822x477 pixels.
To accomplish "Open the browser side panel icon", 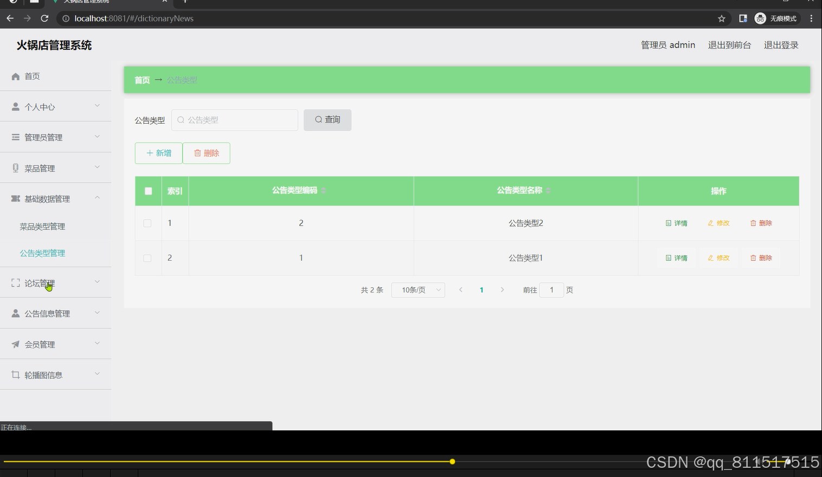I will click(x=743, y=18).
